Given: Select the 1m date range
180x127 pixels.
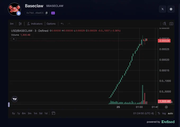Looking at the screenshot, I should click(35, 113).
